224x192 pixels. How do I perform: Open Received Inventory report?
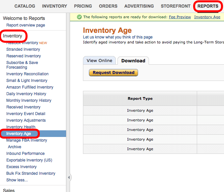(24, 107)
